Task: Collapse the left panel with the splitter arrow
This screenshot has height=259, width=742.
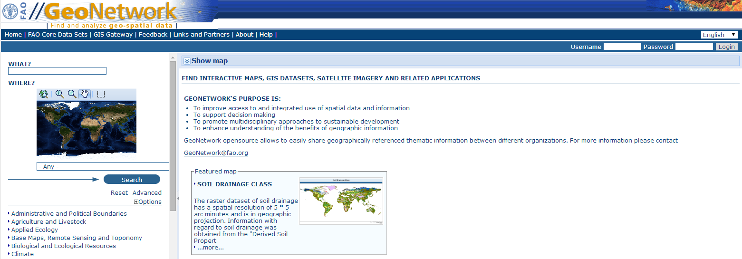Action: pyautogui.click(x=177, y=199)
